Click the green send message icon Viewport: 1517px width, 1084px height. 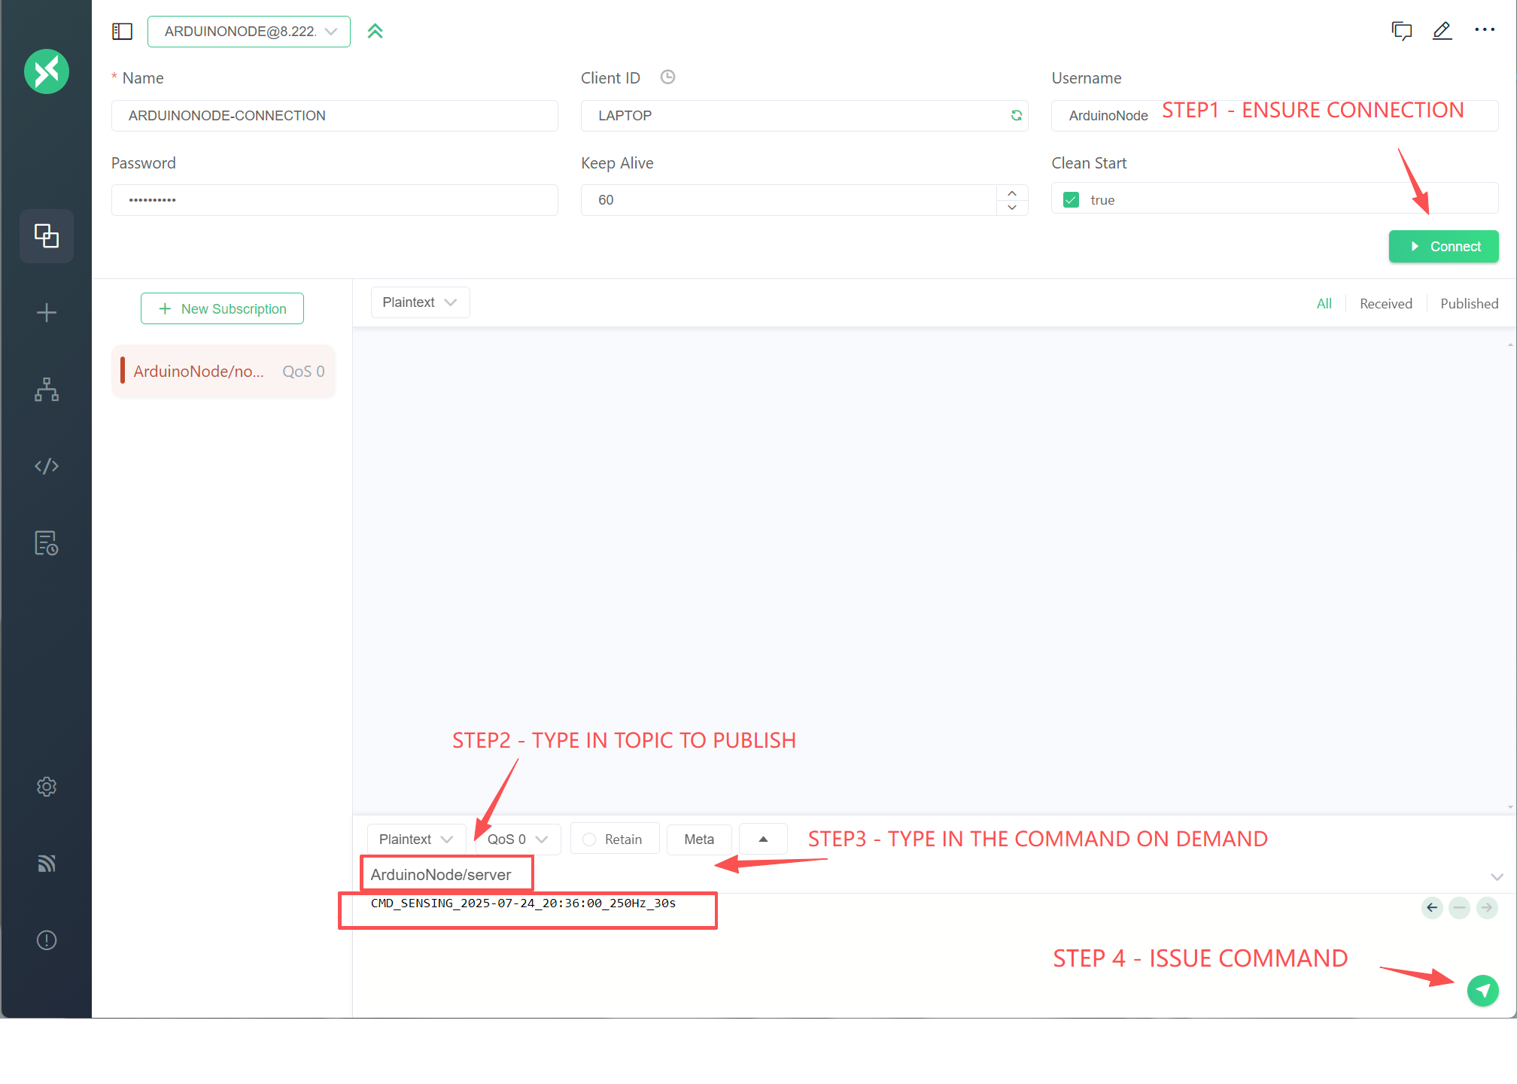pyautogui.click(x=1482, y=991)
